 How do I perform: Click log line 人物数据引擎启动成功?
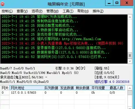40,30
